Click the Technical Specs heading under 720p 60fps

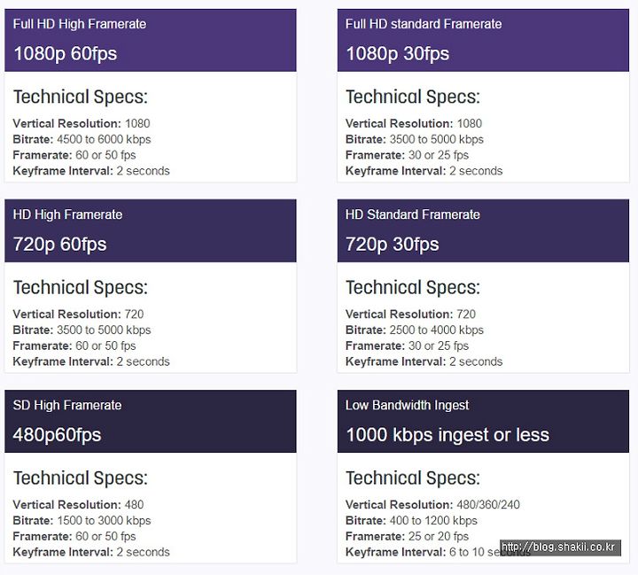81,287
